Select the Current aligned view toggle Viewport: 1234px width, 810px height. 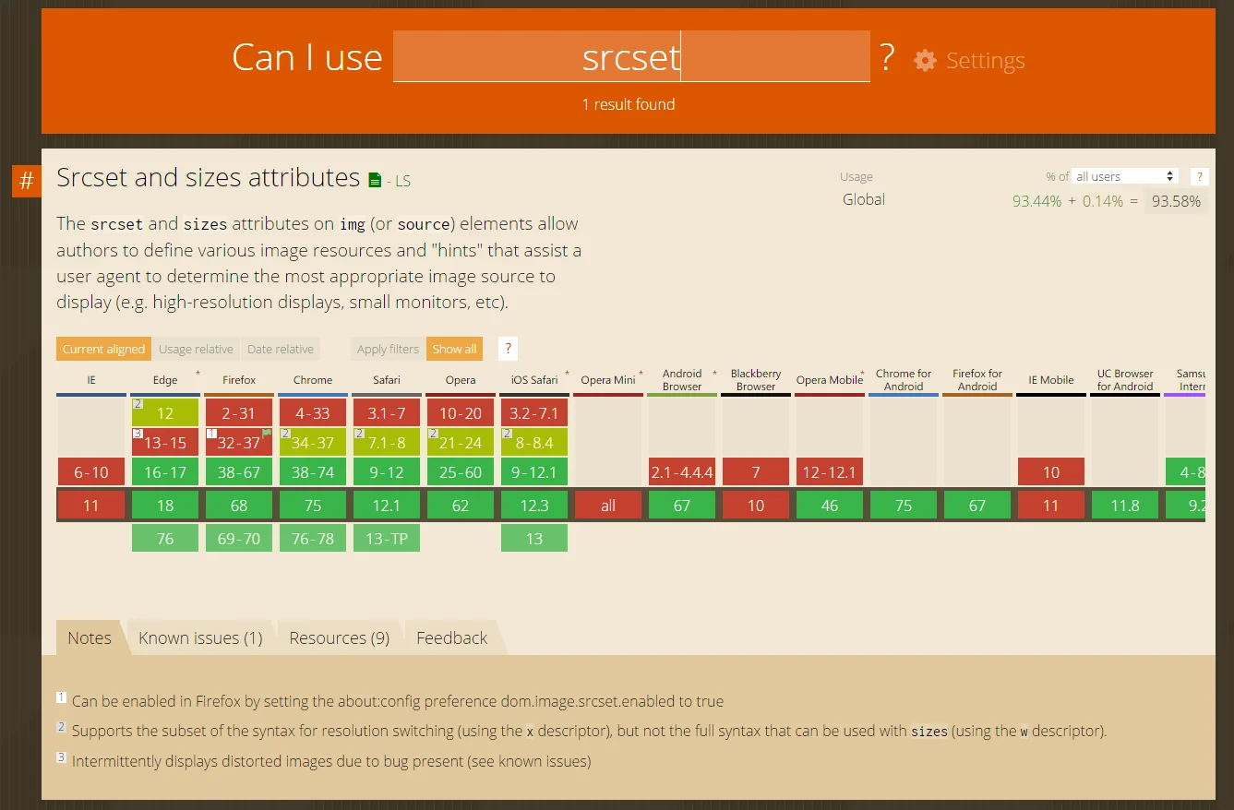pos(103,349)
